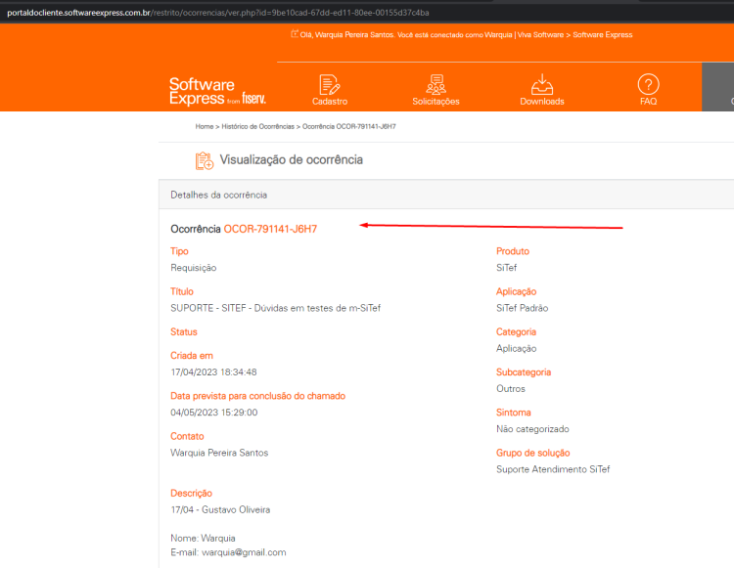The image size is (734, 568).
Task: Click the Data prevista para conclusão label
Action: 257,396
